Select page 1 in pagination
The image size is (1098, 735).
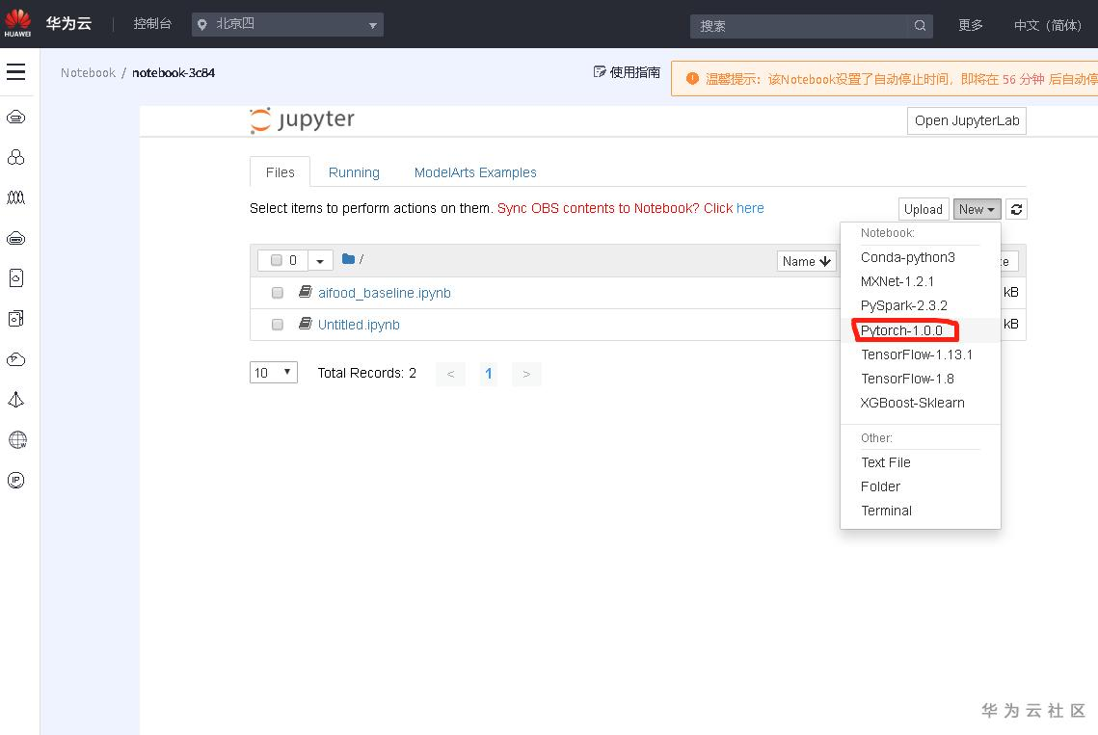tap(489, 374)
